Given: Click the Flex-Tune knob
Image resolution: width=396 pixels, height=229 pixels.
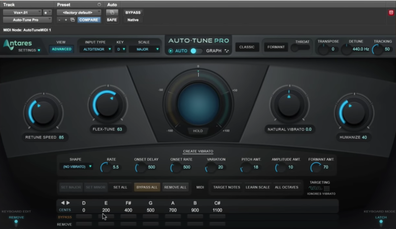Looking at the screenshot, I should [x=108, y=104].
